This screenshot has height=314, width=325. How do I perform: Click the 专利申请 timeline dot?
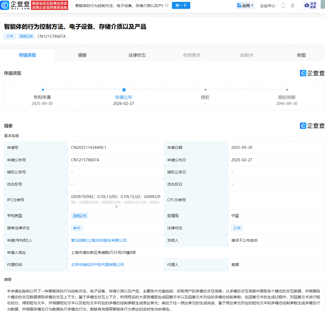[43, 90]
